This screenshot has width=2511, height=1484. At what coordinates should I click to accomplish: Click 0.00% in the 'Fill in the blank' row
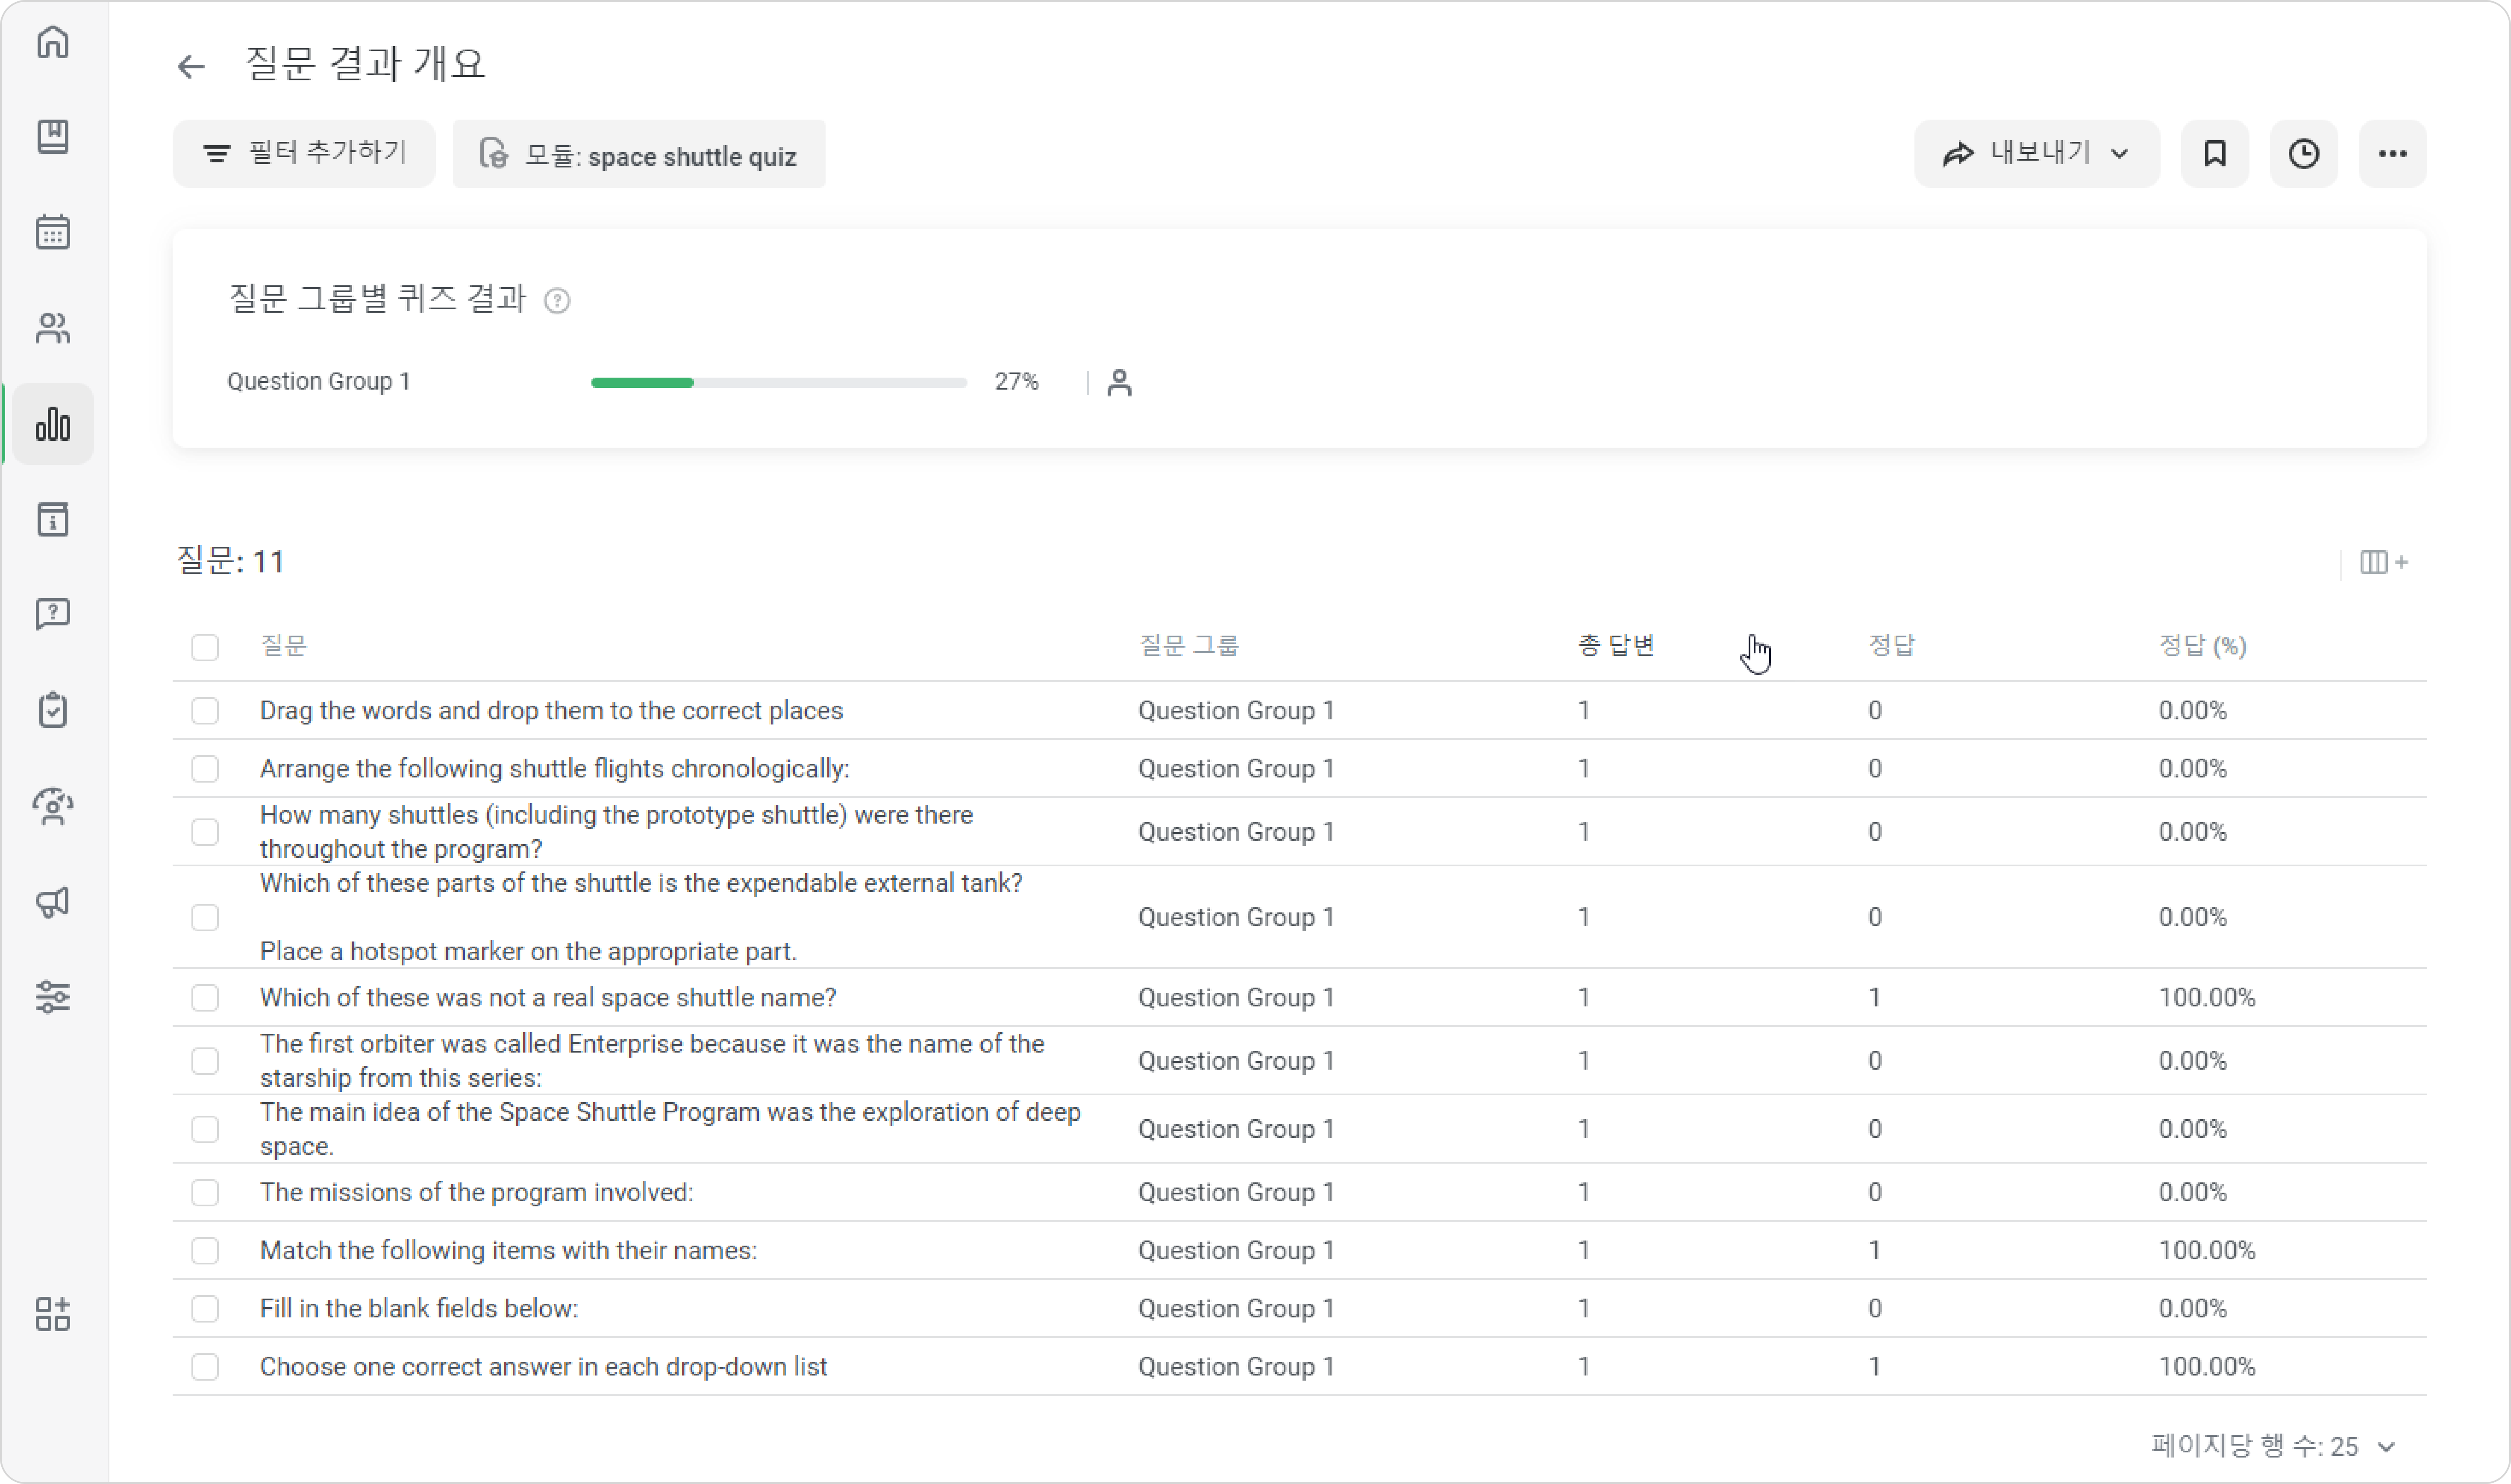click(x=2193, y=1309)
